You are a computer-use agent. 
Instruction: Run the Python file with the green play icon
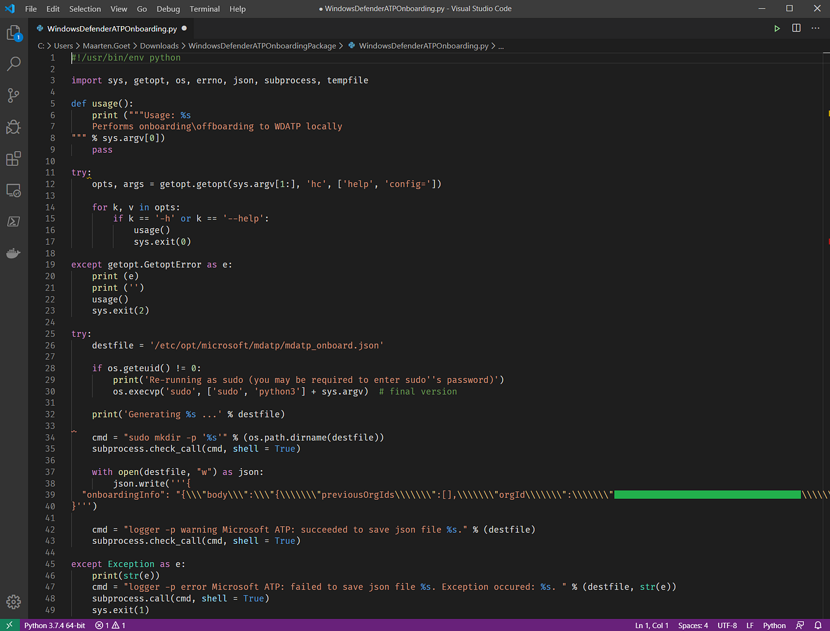click(x=777, y=28)
